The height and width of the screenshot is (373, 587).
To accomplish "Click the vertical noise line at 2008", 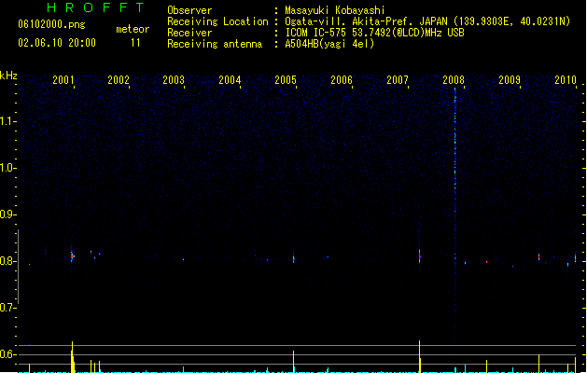I will tap(455, 214).
